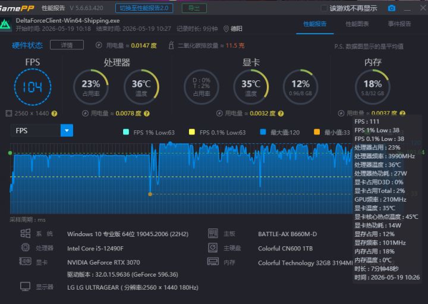Click NVIDIA GeForce RTX 3070 text

pos(103,262)
